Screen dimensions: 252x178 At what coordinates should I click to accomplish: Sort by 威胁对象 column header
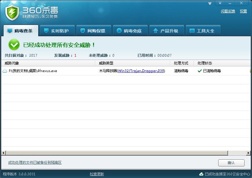click(x=48, y=63)
